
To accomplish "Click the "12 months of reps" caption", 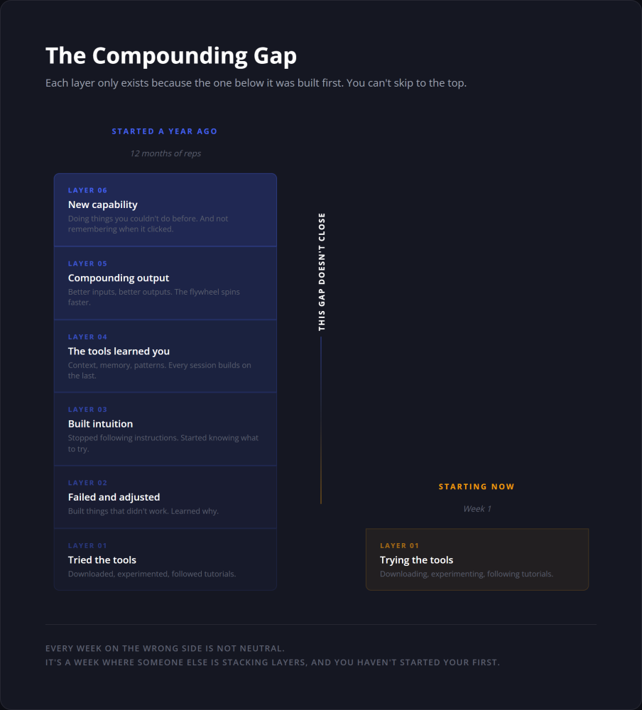I will (165, 153).
